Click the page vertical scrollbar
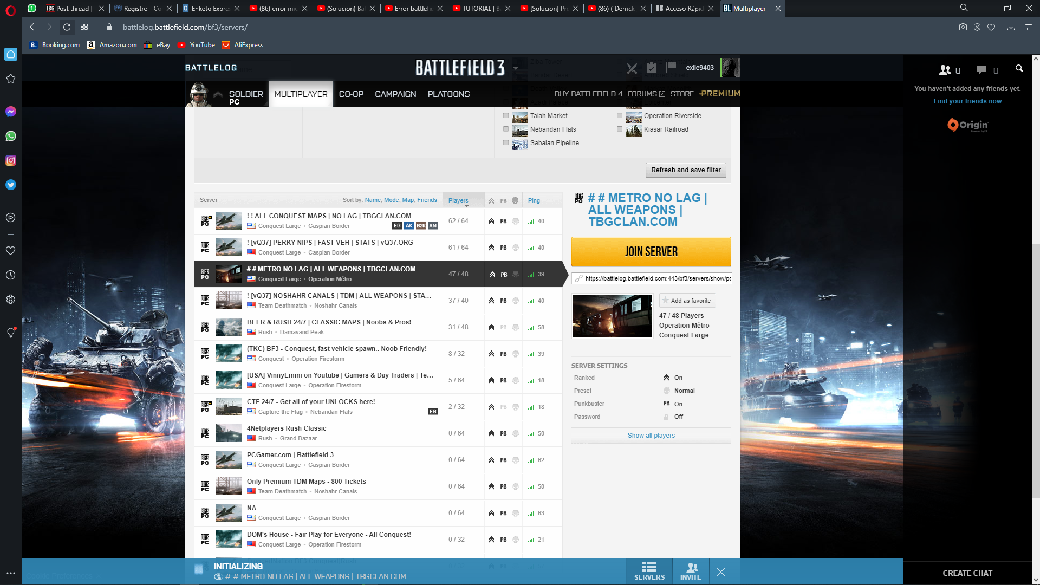The image size is (1040, 585). click(x=1035, y=370)
